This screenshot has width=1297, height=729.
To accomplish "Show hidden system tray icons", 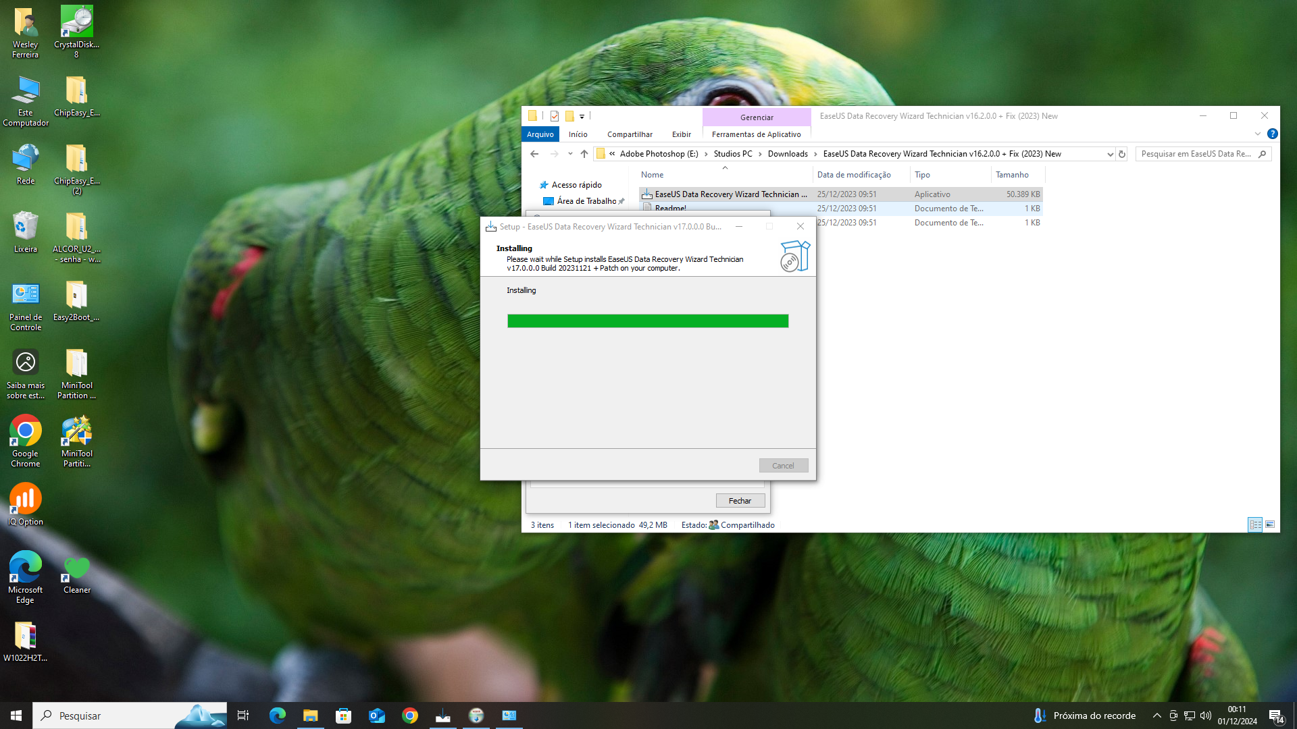I will [1157, 715].
